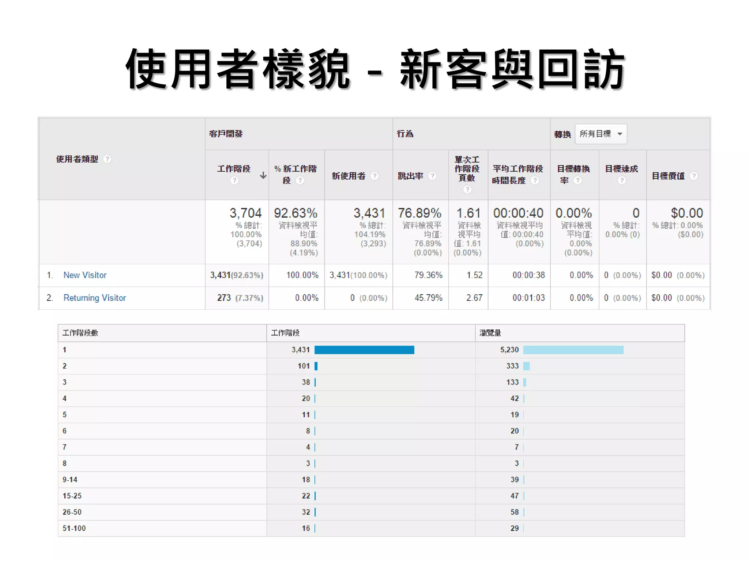The width and height of the screenshot is (749, 561).
Task: Click help icon under 單次工作階段頁數
Action: click(x=467, y=189)
